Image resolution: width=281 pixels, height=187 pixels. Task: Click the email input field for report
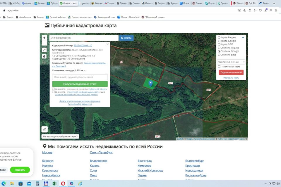(80, 77)
